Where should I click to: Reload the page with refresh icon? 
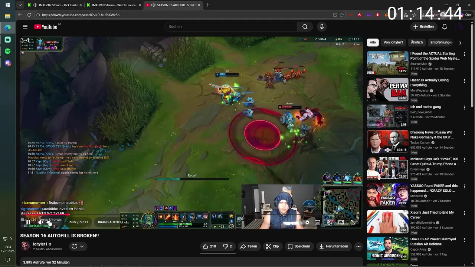pyautogui.click(x=29, y=15)
